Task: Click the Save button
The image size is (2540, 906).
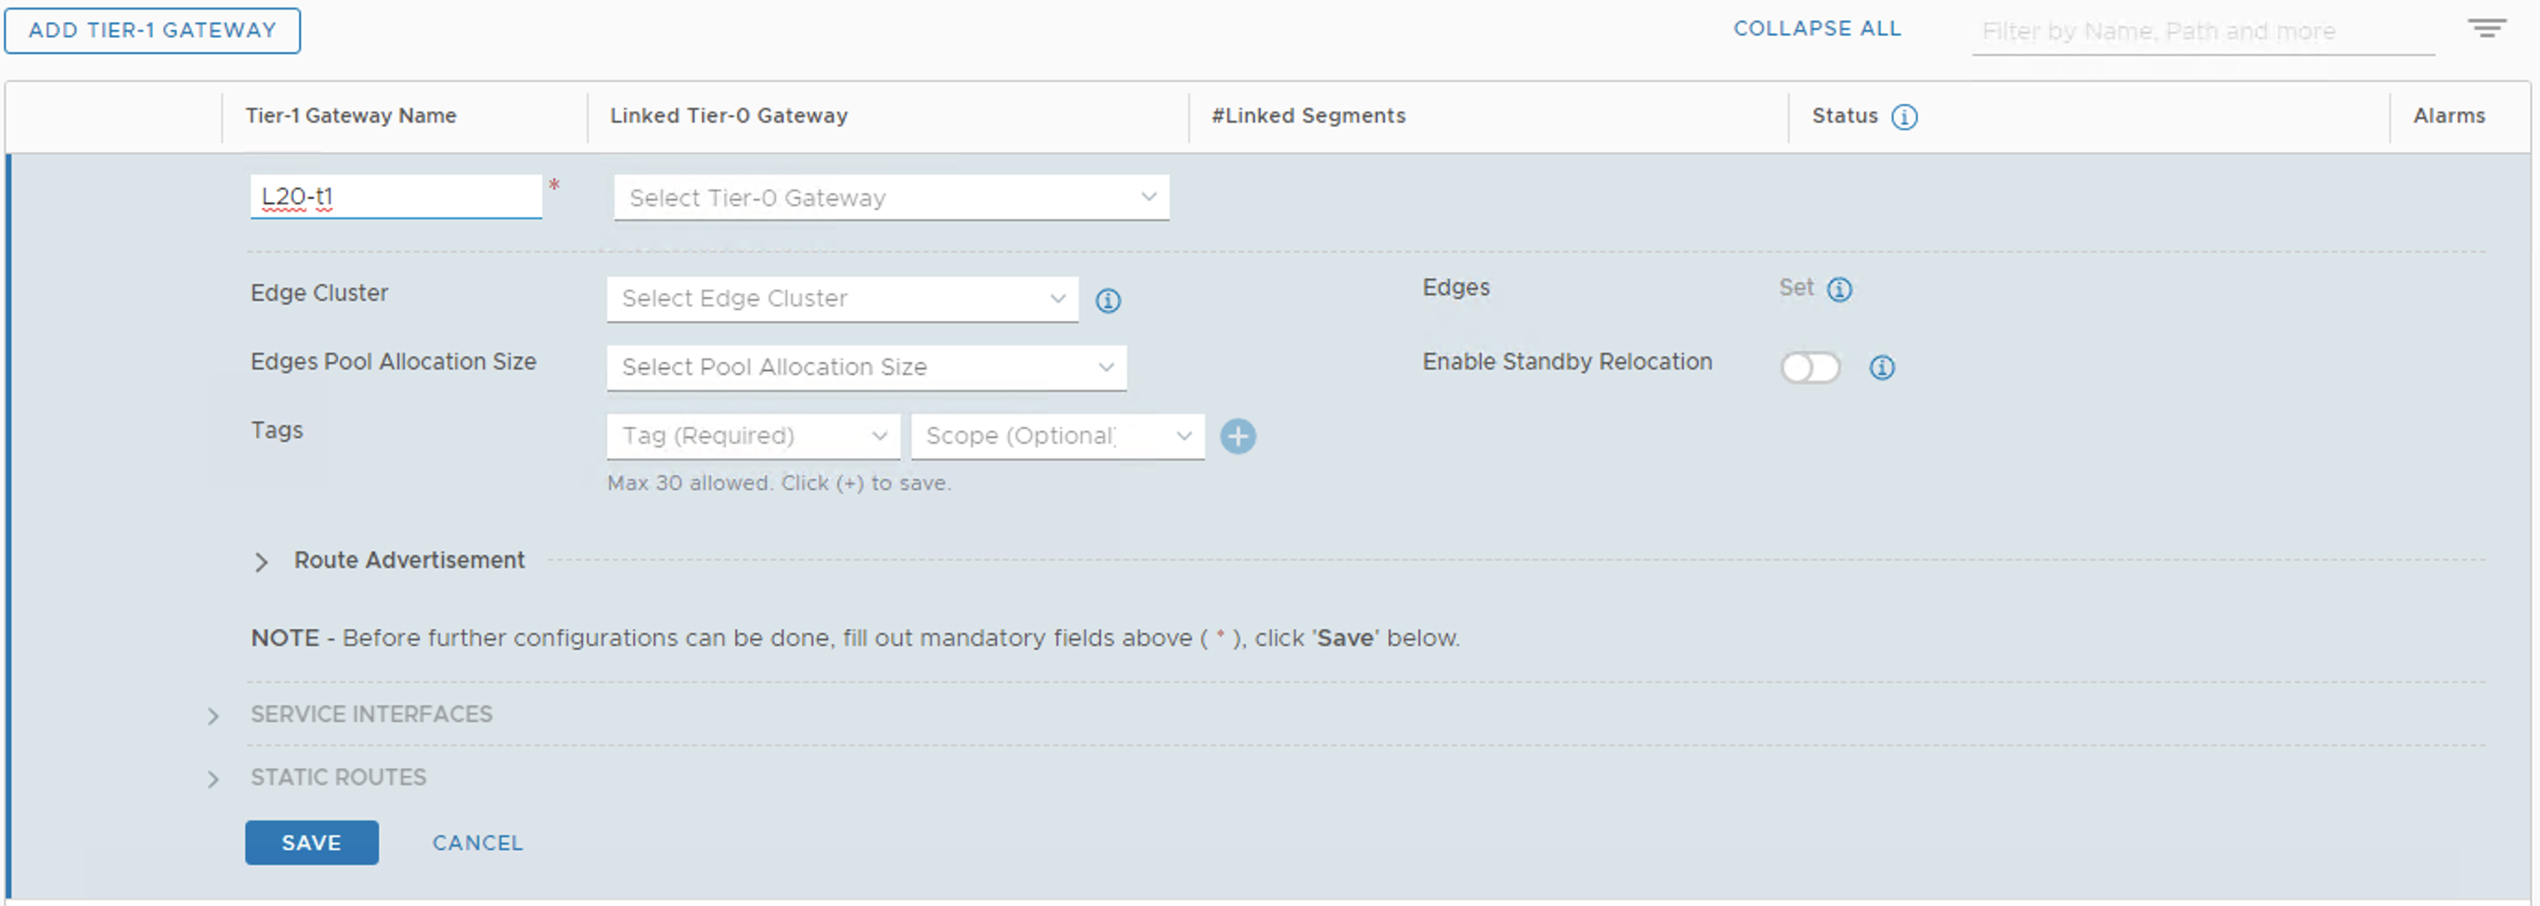Action: pos(312,843)
